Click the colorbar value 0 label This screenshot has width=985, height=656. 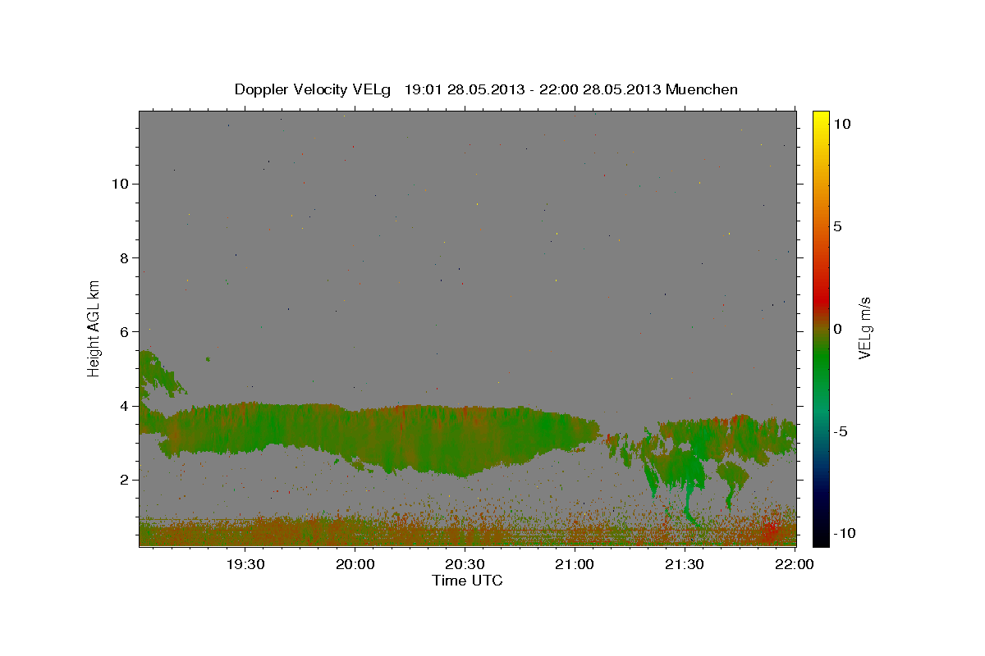(x=838, y=329)
